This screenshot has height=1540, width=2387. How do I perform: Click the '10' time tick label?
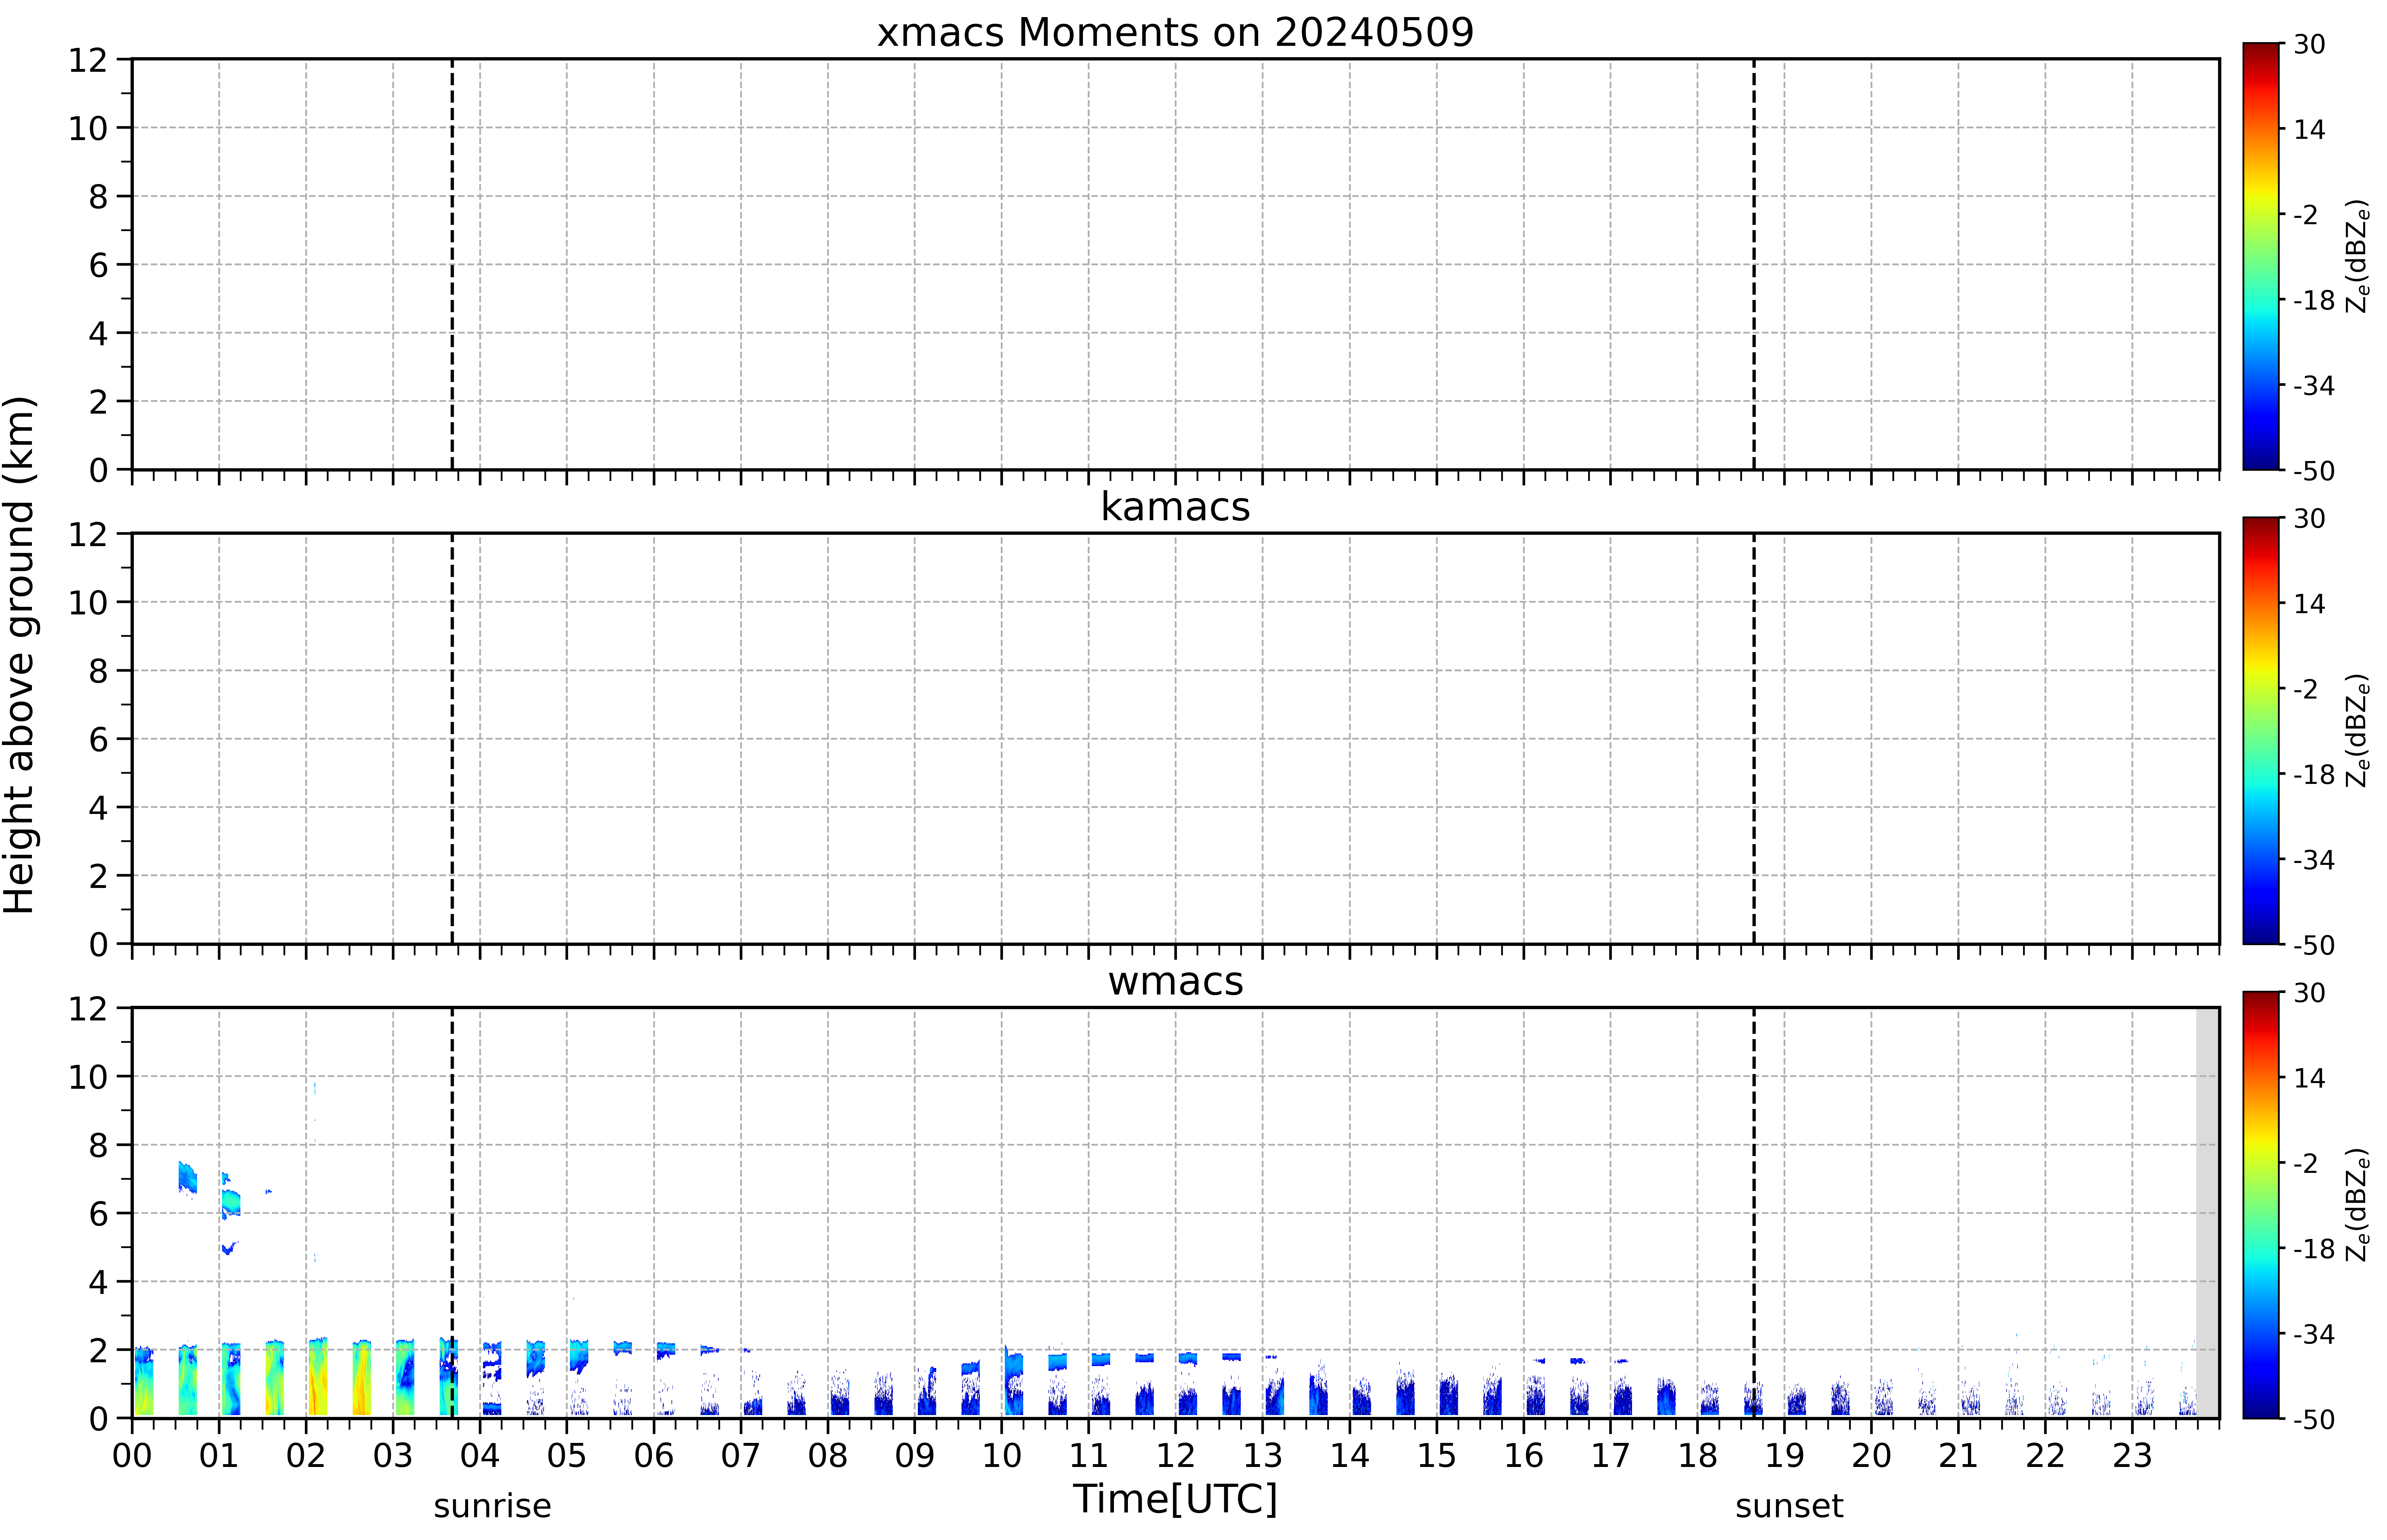(1002, 1456)
